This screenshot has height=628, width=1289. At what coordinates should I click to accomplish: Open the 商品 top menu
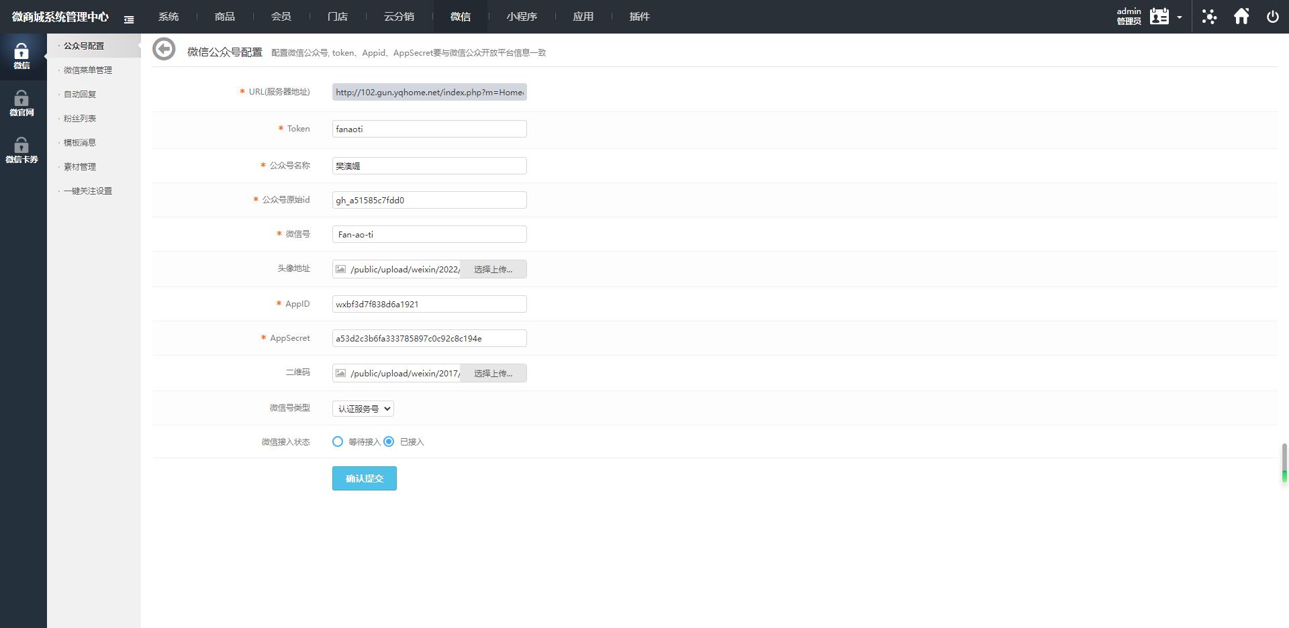coord(225,17)
